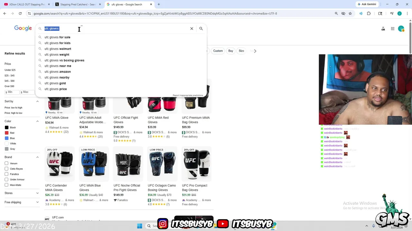Screen dimensions: 412x231
Task: Sort by Price: high to low
Action: coord(14,113)
